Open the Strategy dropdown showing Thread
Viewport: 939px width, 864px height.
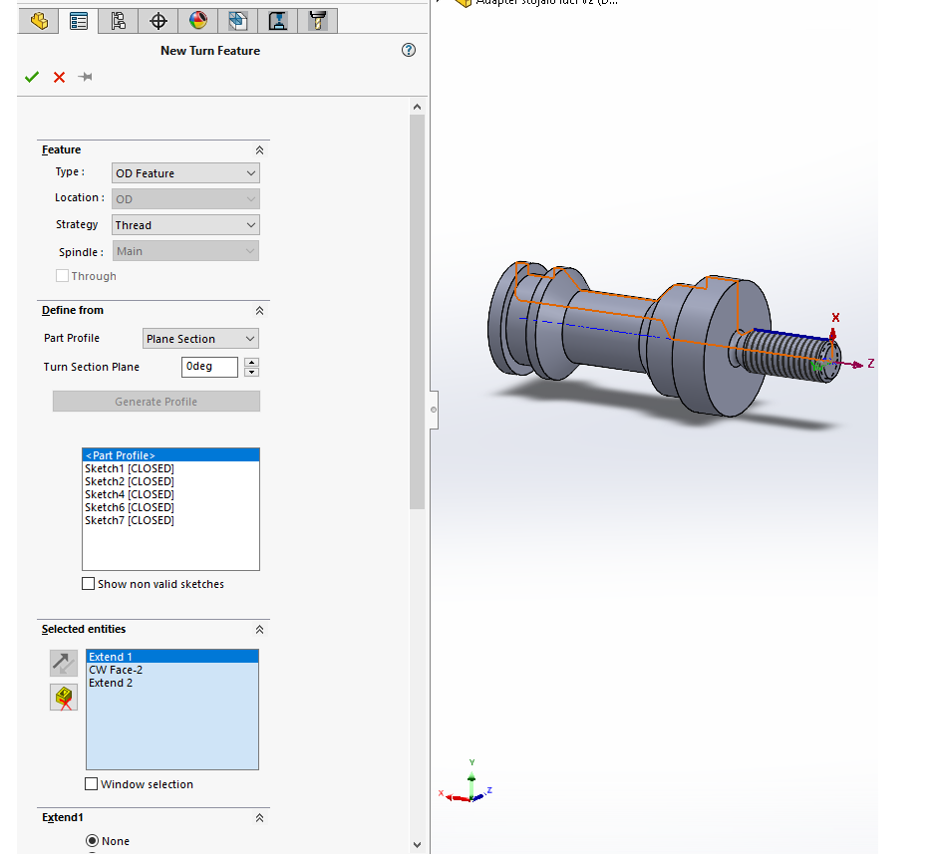click(x=185, y=225)
